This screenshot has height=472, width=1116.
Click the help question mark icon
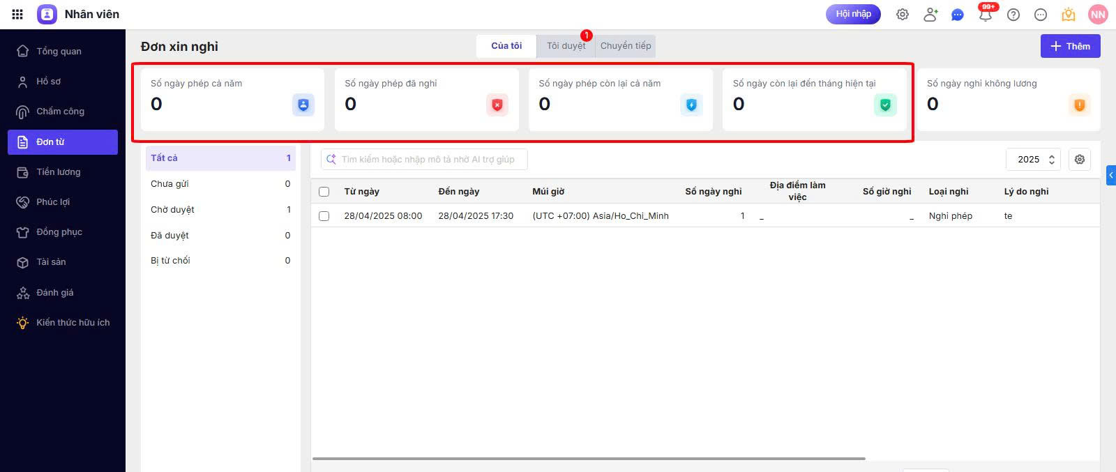[x=1013, y=15]
